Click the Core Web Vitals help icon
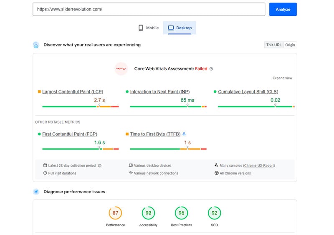This screenshot has width=334, height=235. pyautogui.click(x=211, y=69)
